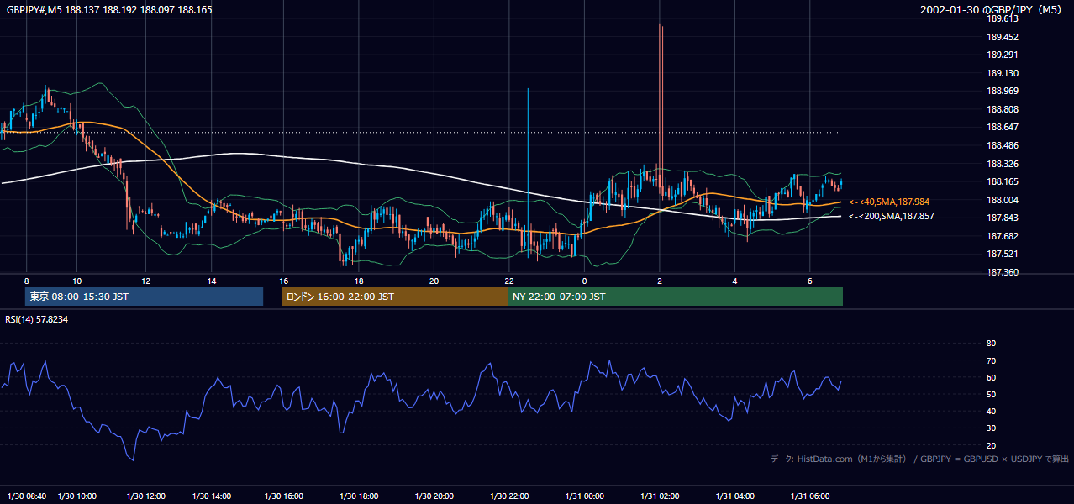Click the 189.452 price axis label

[1003, 37]
